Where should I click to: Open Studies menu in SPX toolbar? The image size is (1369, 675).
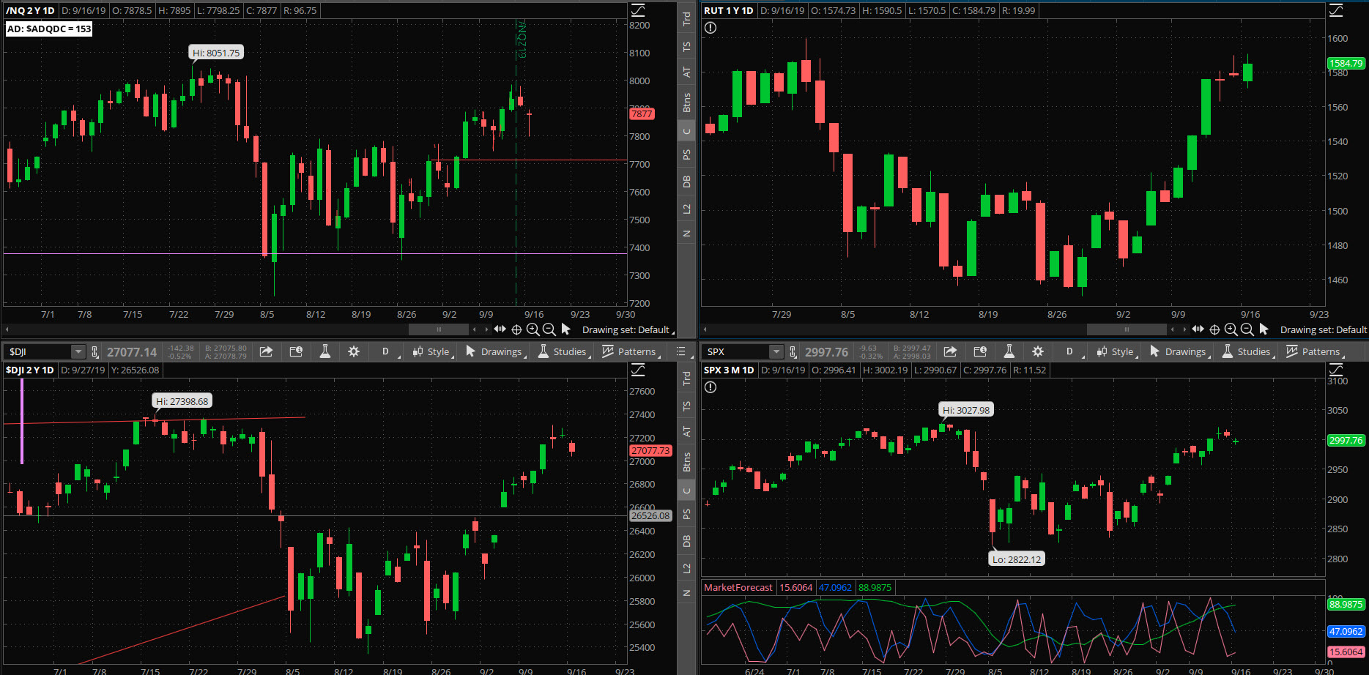[x=1247, y=351]
